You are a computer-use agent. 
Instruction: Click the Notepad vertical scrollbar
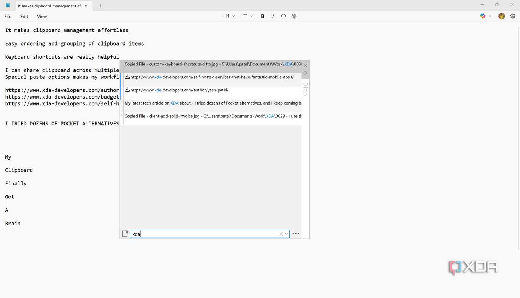point(518,138)
